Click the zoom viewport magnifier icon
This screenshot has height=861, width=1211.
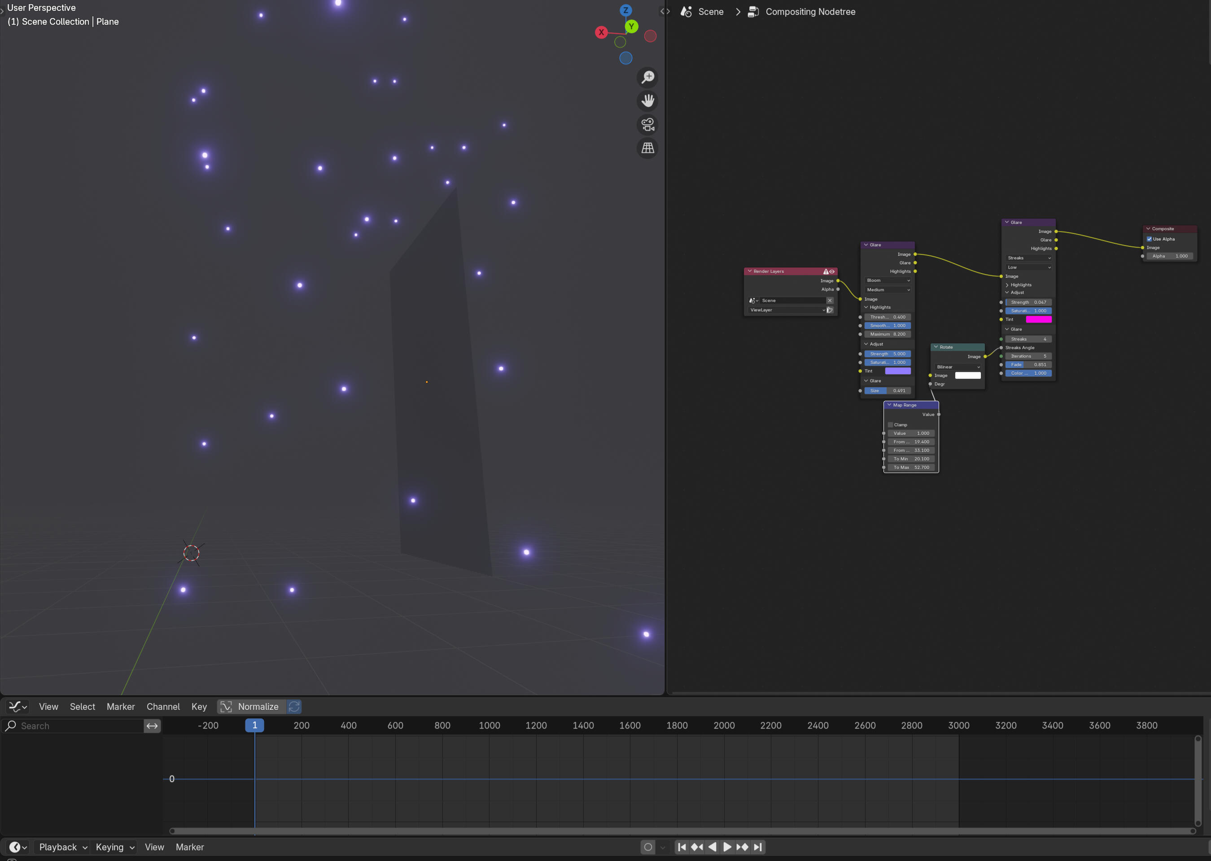(x=647, y=78)
